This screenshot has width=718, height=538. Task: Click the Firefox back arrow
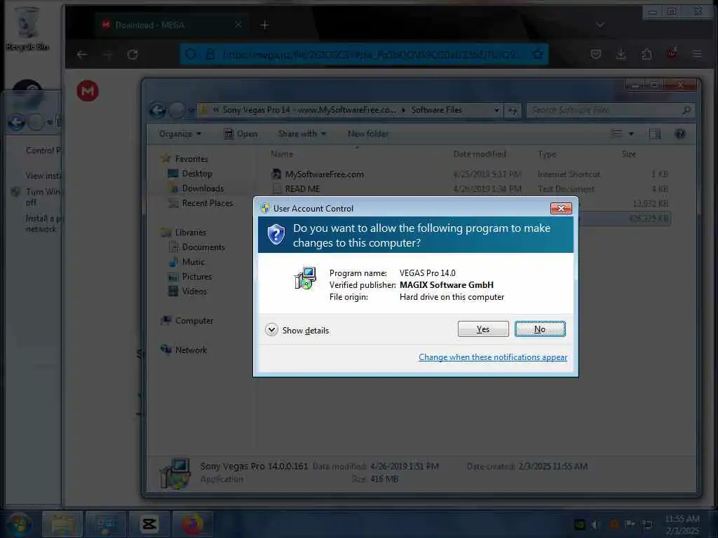tap(82, 55)
